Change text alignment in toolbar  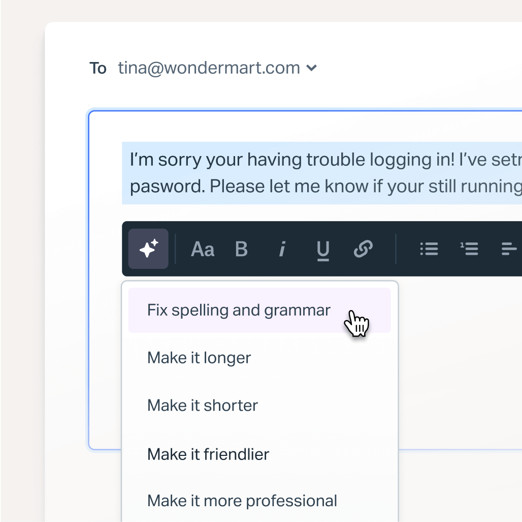point(509,249)
